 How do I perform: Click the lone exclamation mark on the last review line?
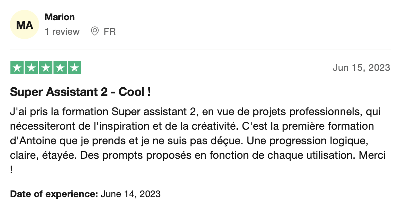coord(12,170)
